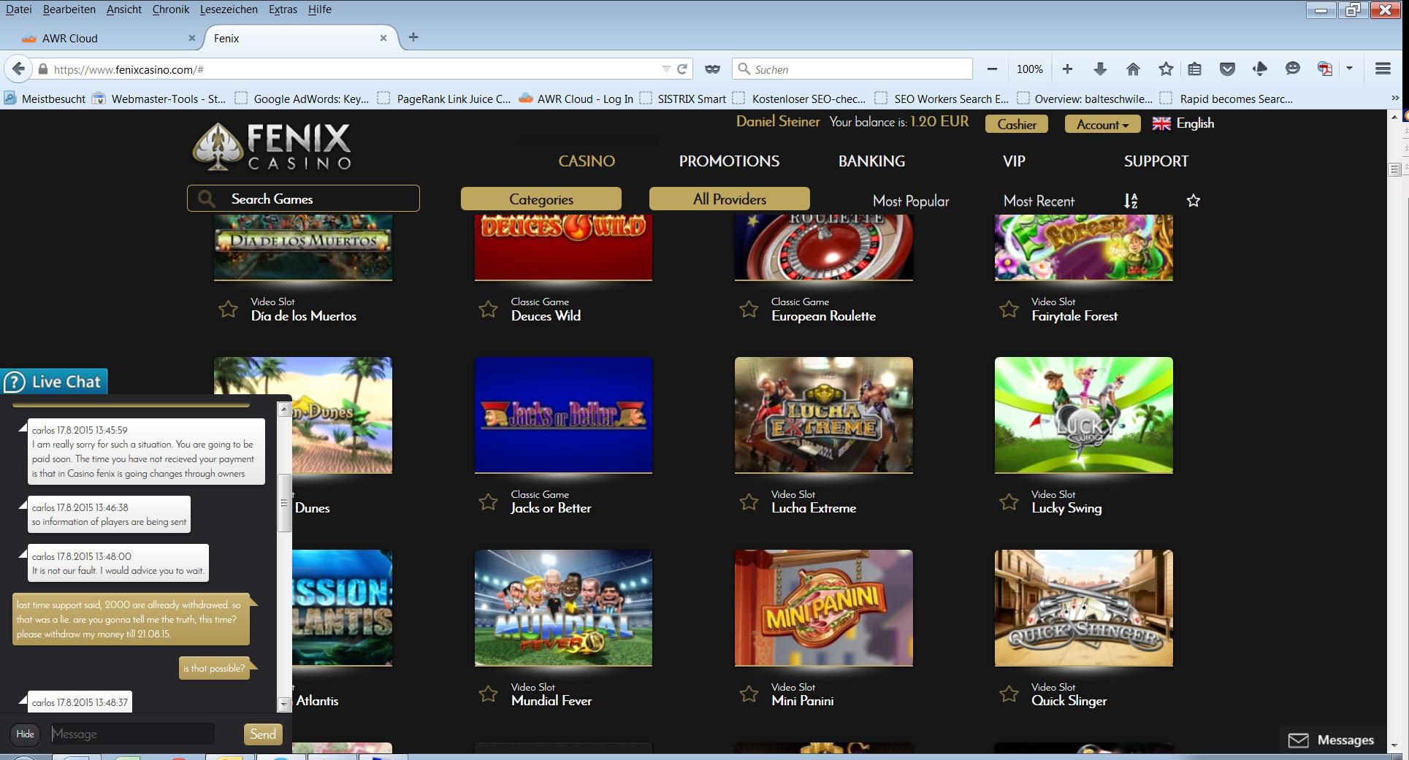The height and width of the screenshot is (760, 1409).
Task: Click the Fenix Casino logo
Action: click(272, 146)
